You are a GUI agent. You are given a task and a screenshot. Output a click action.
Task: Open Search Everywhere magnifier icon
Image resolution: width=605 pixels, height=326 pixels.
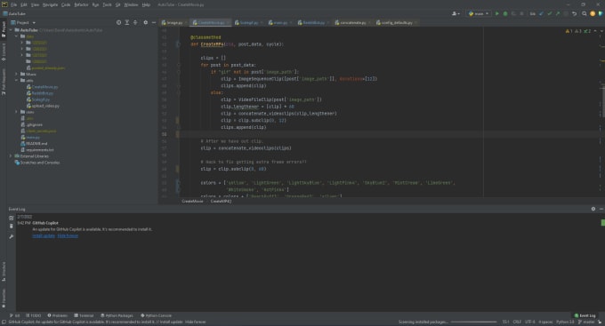tap(585, 13)
